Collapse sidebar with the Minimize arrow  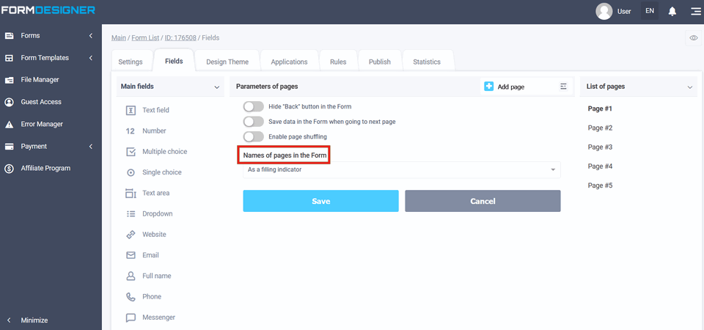pos(9,320)
